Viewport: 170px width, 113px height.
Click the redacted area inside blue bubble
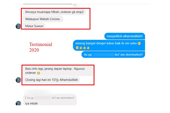point(103,55)
